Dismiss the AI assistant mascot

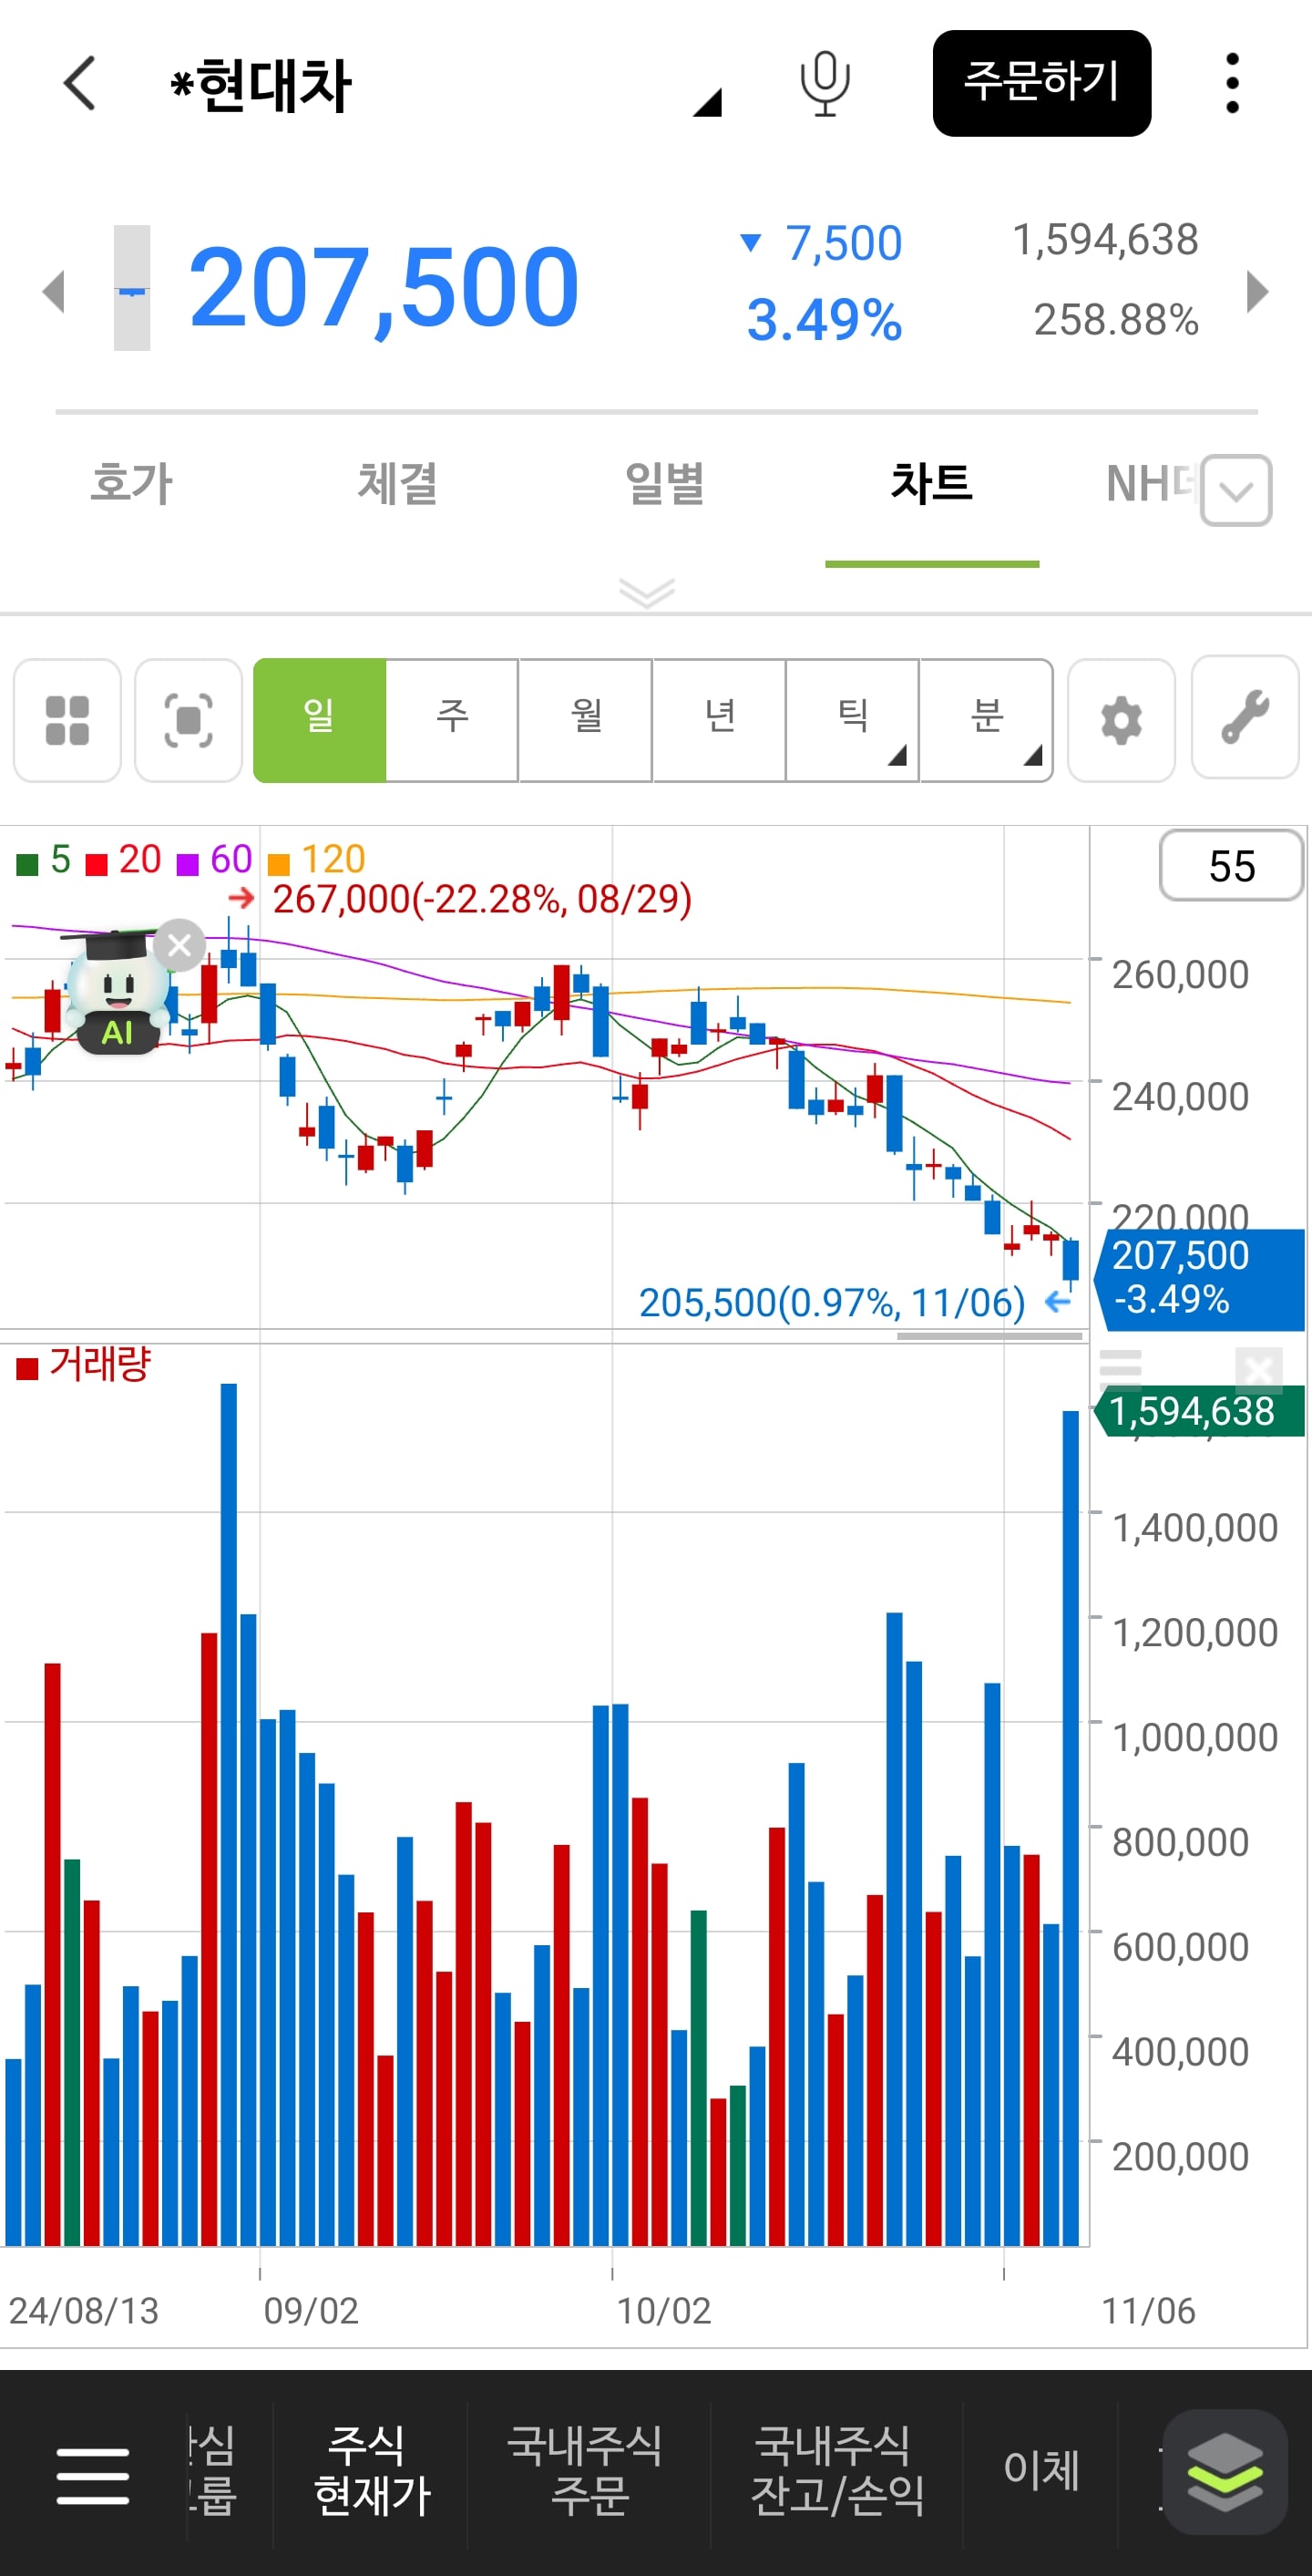(x=179, y=944)
